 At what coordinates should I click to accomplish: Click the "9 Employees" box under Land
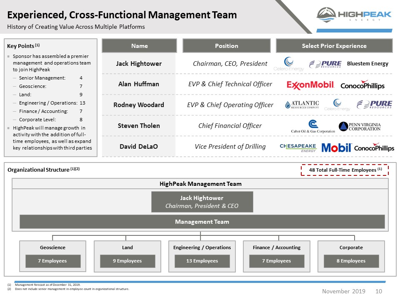tap(127, 261)
